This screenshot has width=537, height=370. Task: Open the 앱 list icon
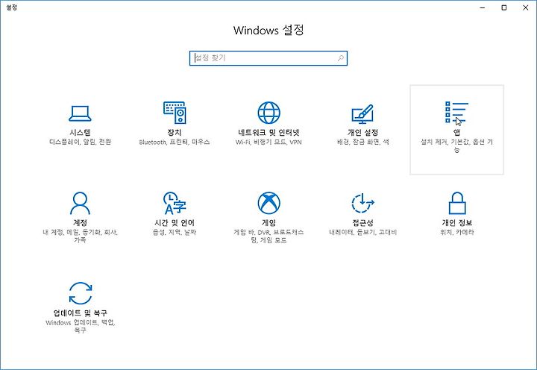pos(456,112)
